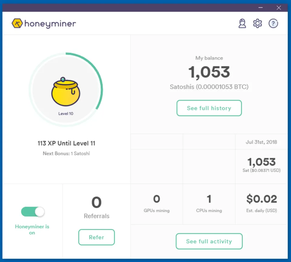Open the See full activity button

(x=209, y=241)
